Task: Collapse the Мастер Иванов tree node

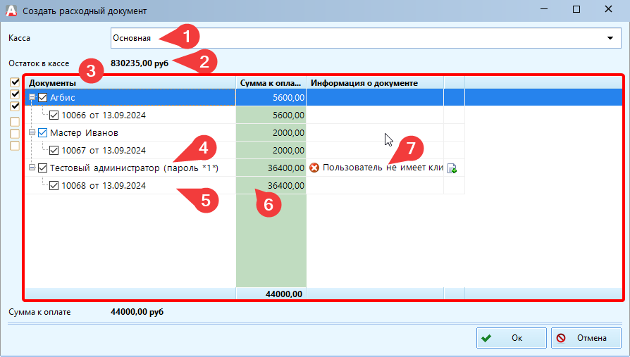Action: (32, 132)
